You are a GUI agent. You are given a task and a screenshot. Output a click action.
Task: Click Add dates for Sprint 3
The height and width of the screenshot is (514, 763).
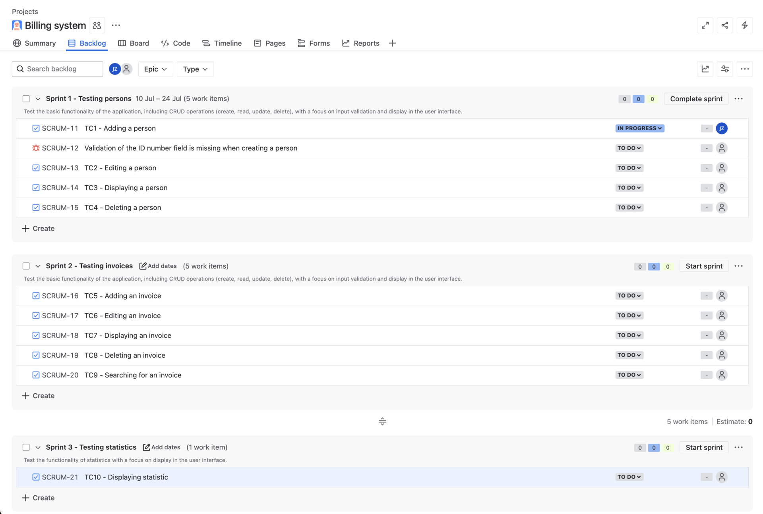[x=162, y=447]
